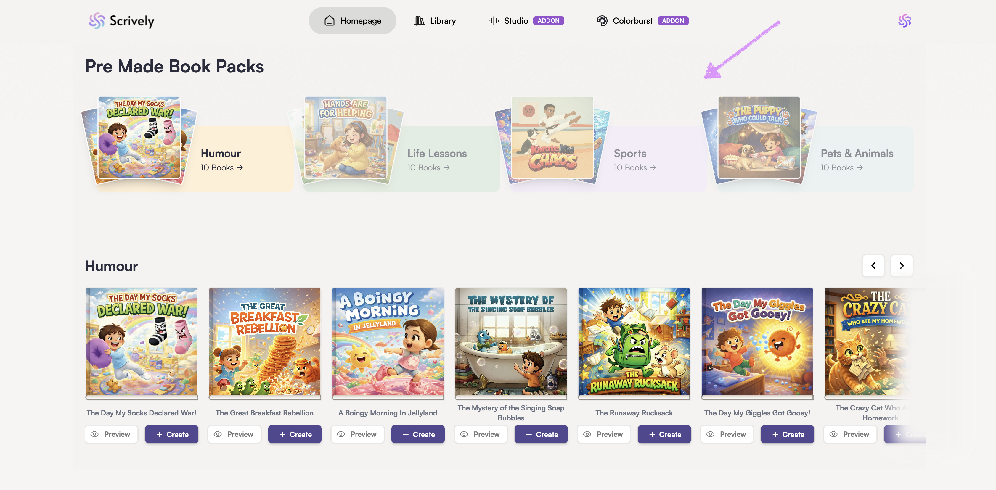Image resolution: width=996 pixels, height=490 pixels.
Task: Click the Scrively logo icon
Action: (97, 21)
